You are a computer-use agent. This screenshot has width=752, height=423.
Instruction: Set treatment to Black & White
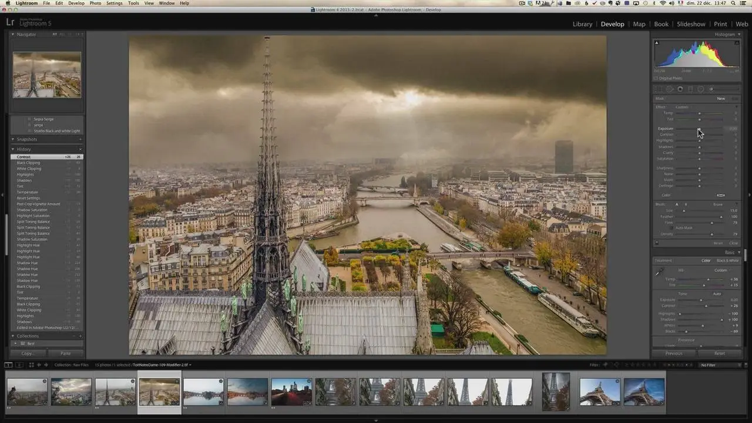point(728,260)
